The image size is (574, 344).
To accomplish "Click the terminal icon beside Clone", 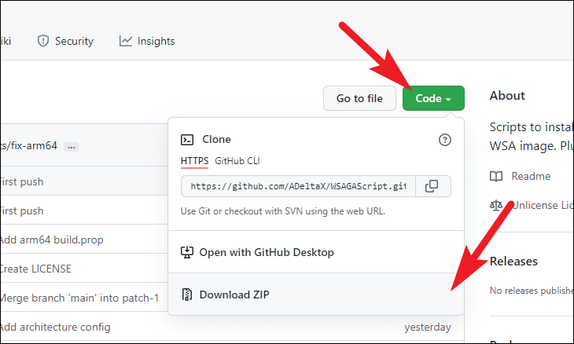I will point(187,140).
